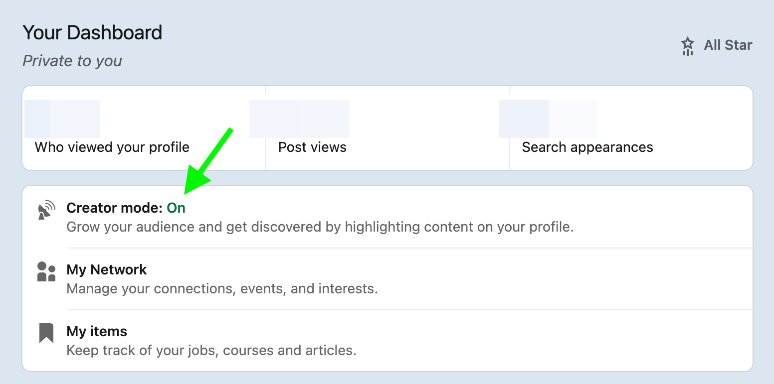Click the jobs, courses and articles description

click(211, 351)
